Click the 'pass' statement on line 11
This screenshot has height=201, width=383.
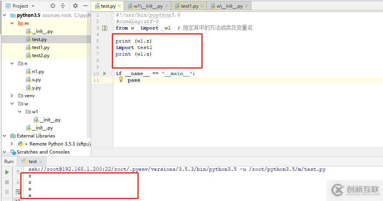tap(134, 80)
